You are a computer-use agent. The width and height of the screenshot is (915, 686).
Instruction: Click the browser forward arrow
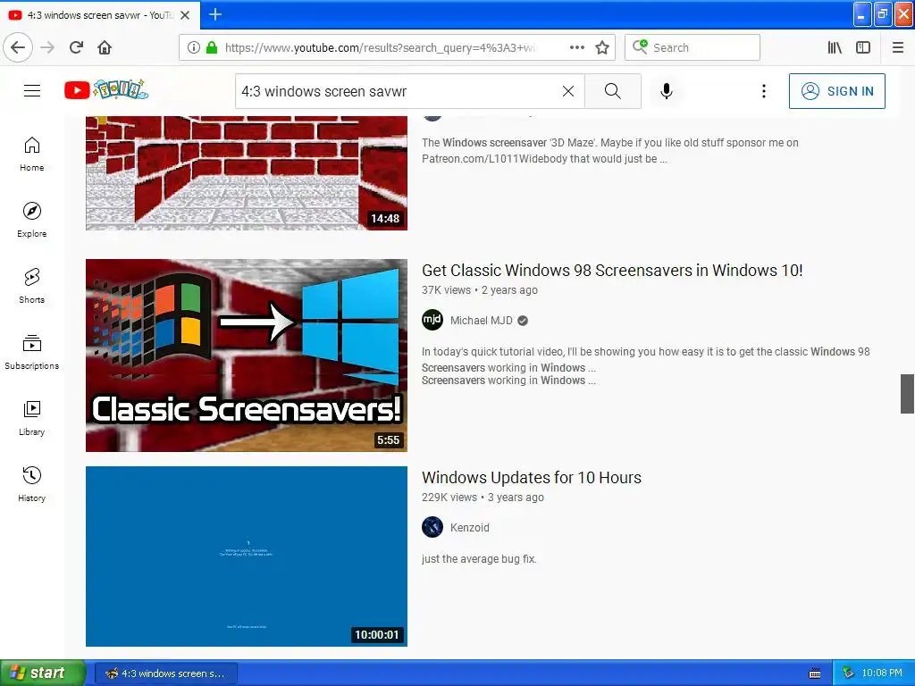(47, 47)
